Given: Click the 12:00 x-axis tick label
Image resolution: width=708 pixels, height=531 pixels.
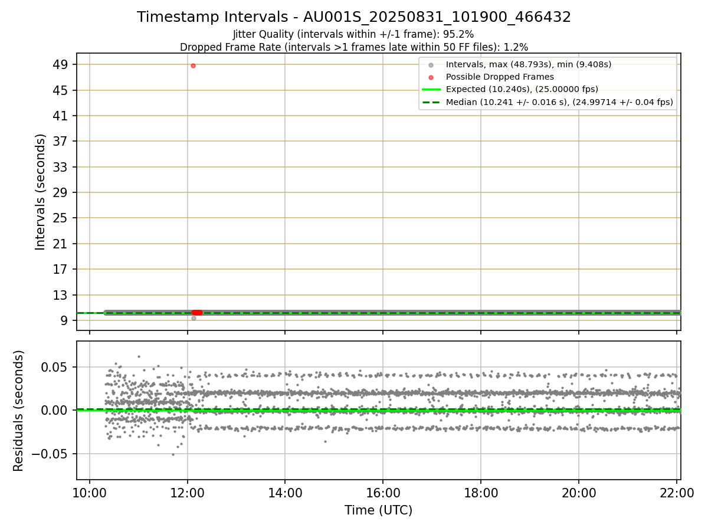Looking at the screenshot, I should tap(188, 494).
